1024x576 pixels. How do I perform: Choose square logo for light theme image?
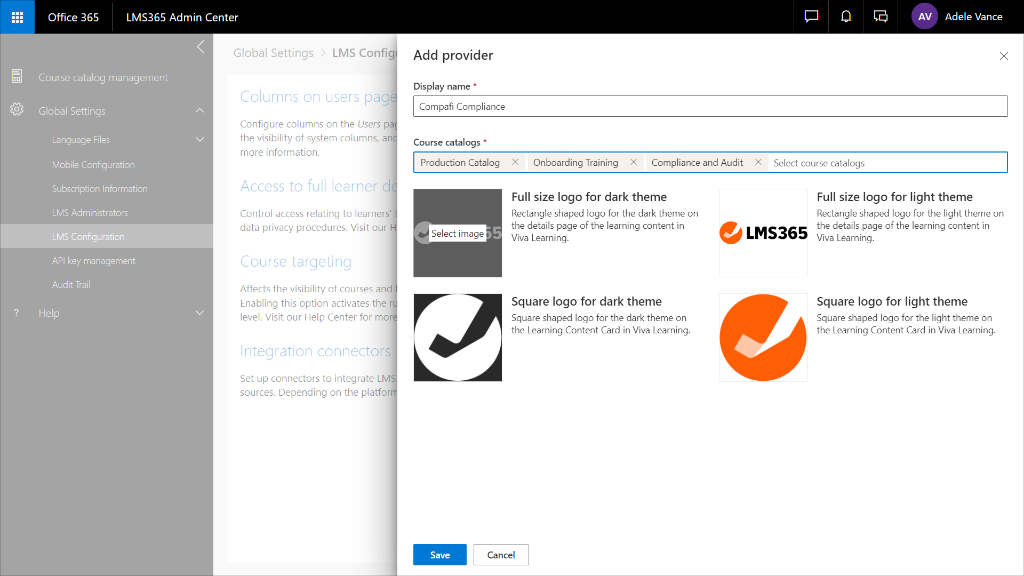pyautogui.click(x=763, y=338)
